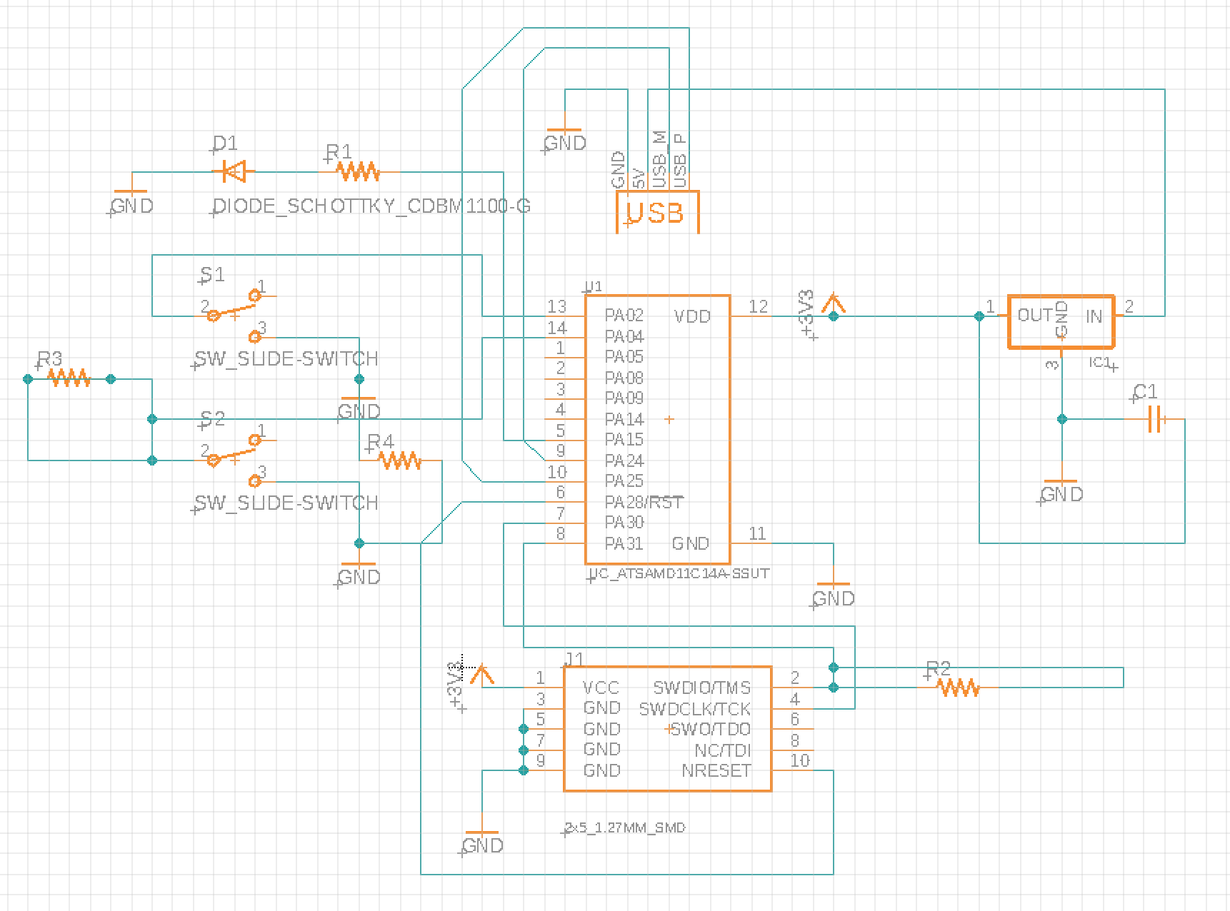
Task: Click the PA31 pin label on U1
Action: coord(624,543)
